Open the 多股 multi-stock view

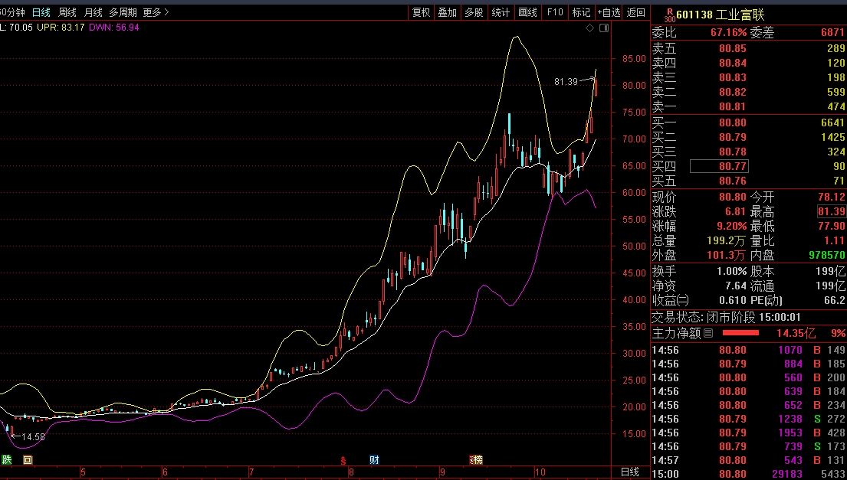tap(474, 12)
